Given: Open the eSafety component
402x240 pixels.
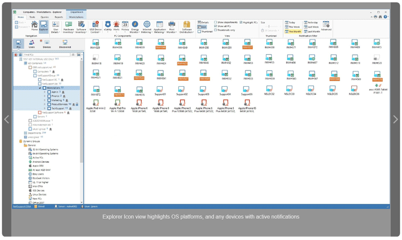Looking at the screenshot, I should (x=108, y=26).
